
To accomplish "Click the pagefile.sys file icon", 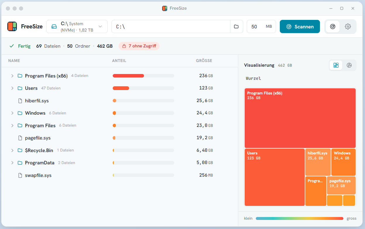I will [20, 138].
